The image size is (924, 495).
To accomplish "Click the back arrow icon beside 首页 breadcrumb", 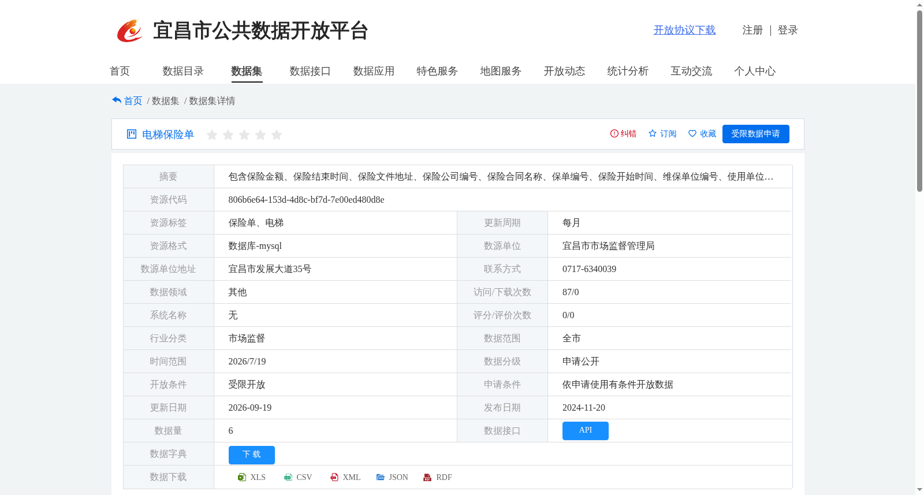I will click(117, 101).
